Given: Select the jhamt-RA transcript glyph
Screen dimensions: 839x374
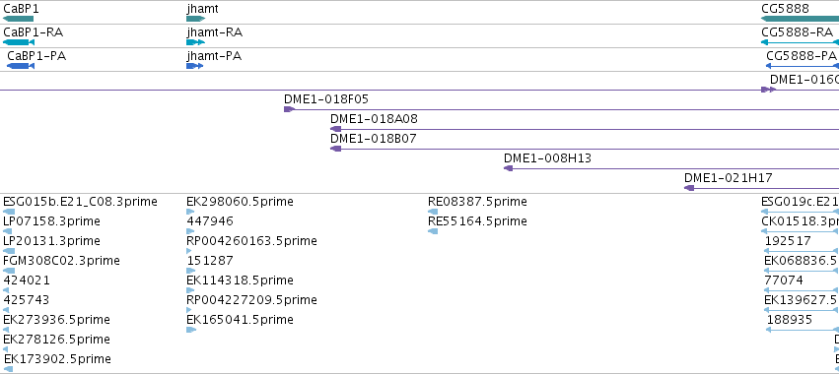Looking at the screenshot, I should tap(196, 42).
